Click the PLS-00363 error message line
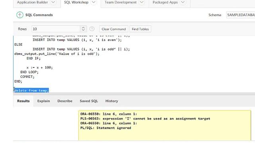255x143 pixels. pos(145,119)
